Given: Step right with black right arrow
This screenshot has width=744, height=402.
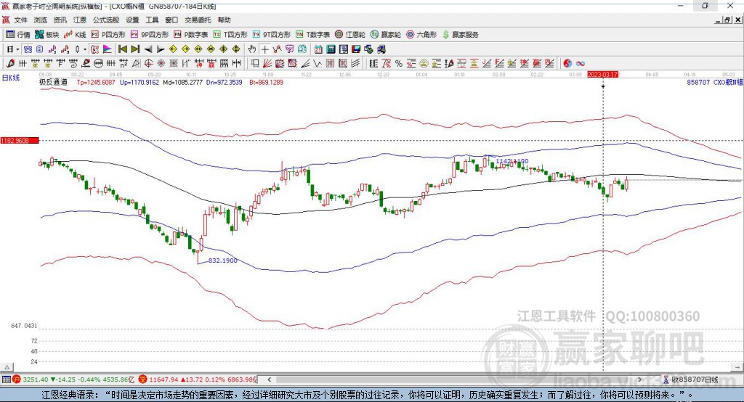Looking at the screenshot, I should tap(161, 49).
